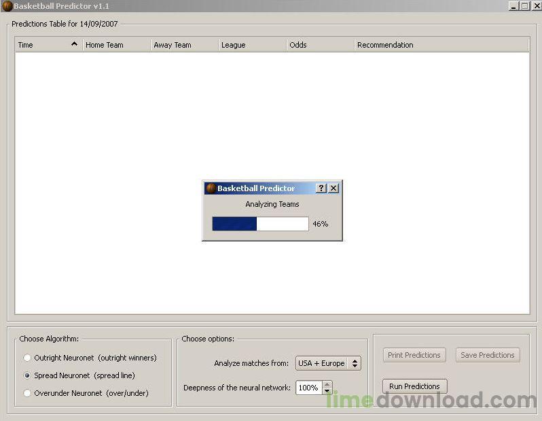Viewport: 542px width, 421px height.
Task: Click the basketball icon in dialog title
Action: [x=211, y=188]
